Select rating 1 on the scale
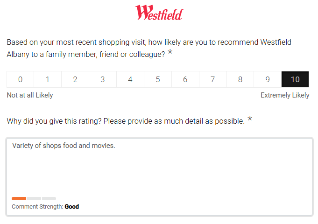This screenshot has width=318, height=224. coord(48,79)
